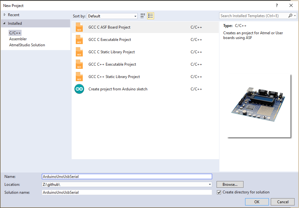Expand the Recent section
This screenshot has width=299, height=208.
(4, 15)
